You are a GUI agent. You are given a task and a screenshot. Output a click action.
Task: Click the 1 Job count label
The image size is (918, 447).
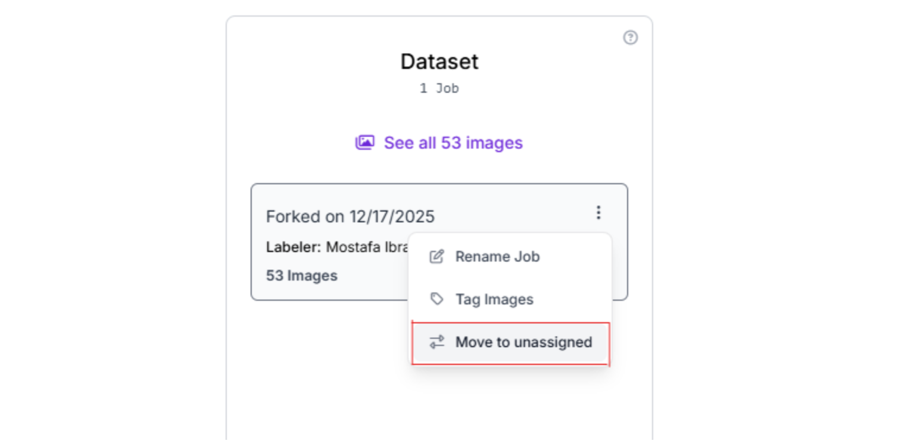[439, 89]
